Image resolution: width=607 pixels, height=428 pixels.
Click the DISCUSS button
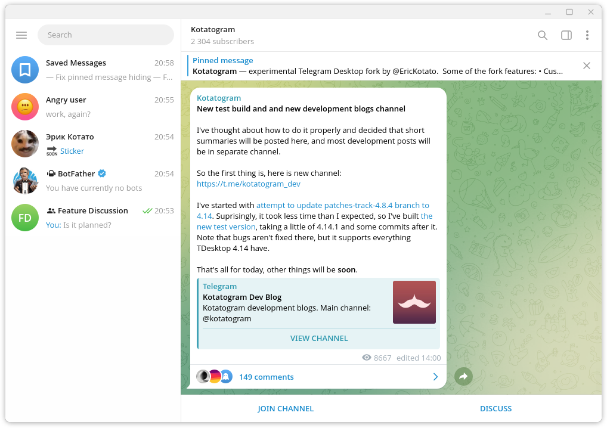pos(495,409)
